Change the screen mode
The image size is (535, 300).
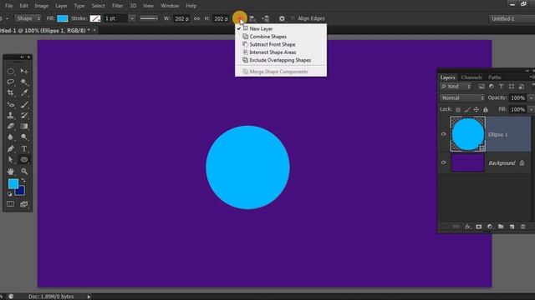point(24,204)
